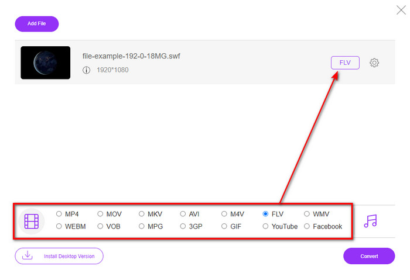Select the MP4 format radio button
The width and height of the screenshot is (410, 280).
59,214
